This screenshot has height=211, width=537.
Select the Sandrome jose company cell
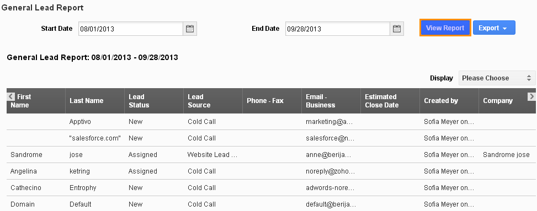pos(506,155)
